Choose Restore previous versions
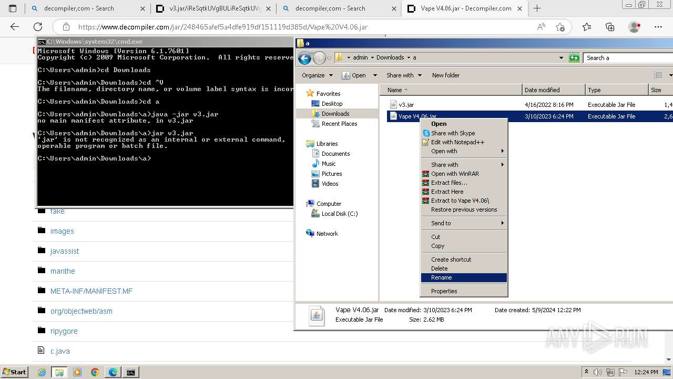This screenshot has width=673, height=379. (464, 210)
